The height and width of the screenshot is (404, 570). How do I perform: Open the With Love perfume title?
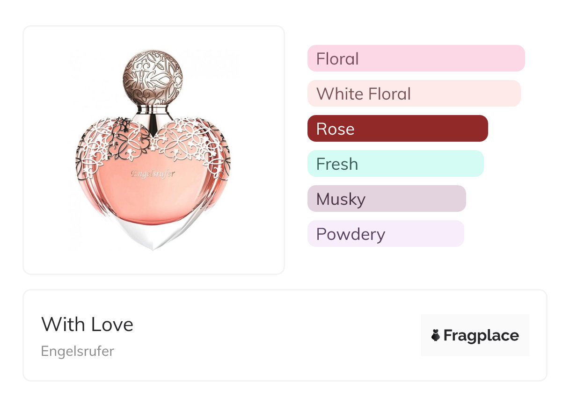[x=88, y=325]
